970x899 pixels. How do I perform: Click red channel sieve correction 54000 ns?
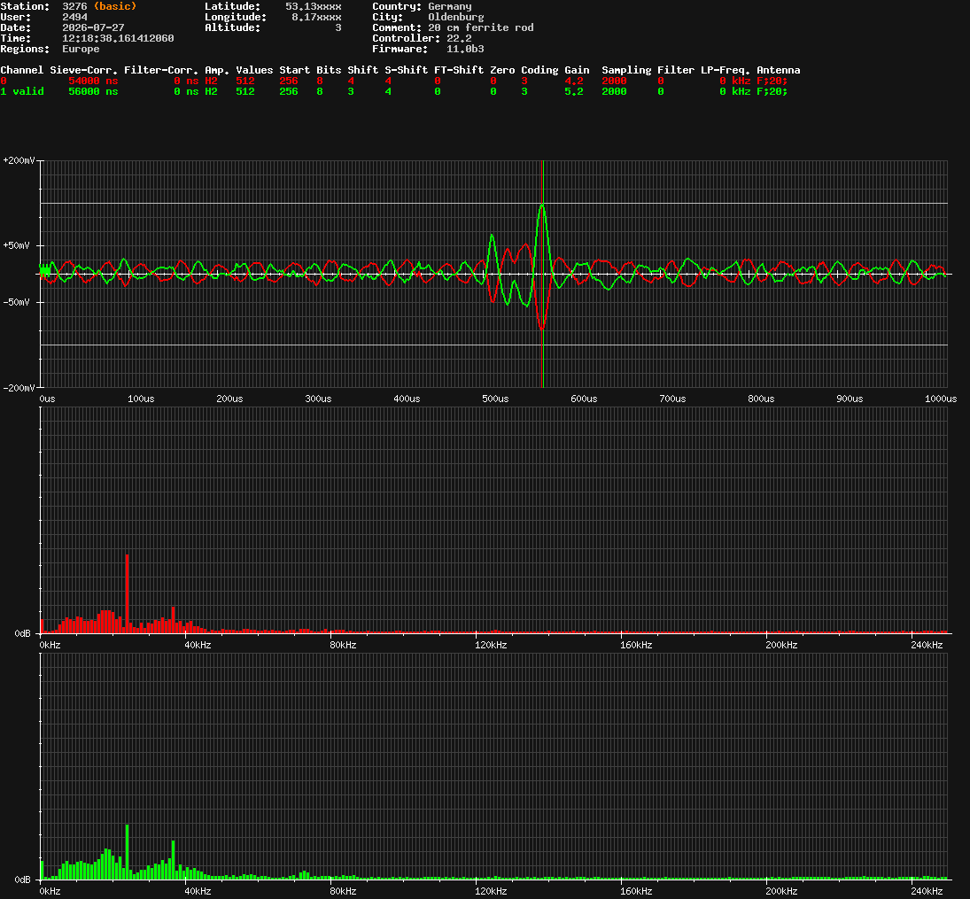[93, 81]
